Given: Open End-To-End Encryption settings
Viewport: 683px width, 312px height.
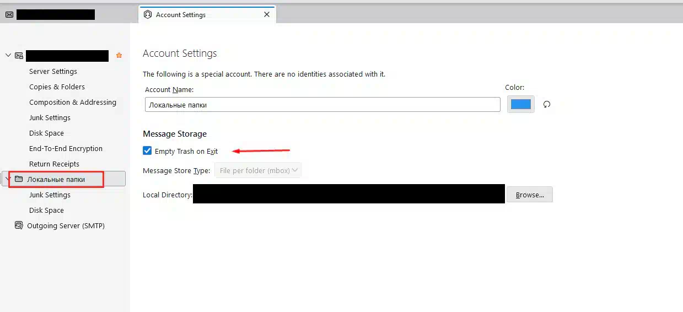Looking at the screenshot, I should pos(66,149).
